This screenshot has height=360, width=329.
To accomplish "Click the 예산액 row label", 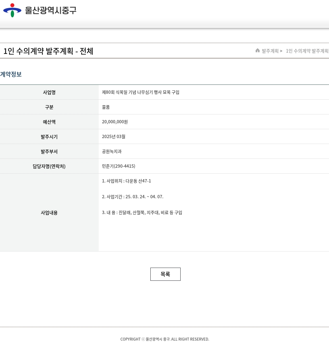I will (49, 122).
